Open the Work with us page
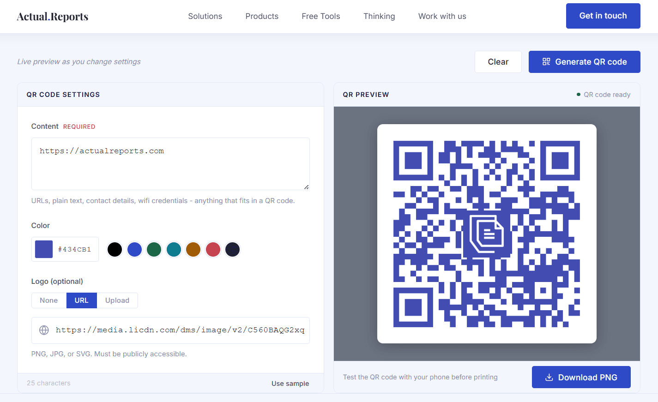This screenshot has height=402, width=658. (442, 16)
